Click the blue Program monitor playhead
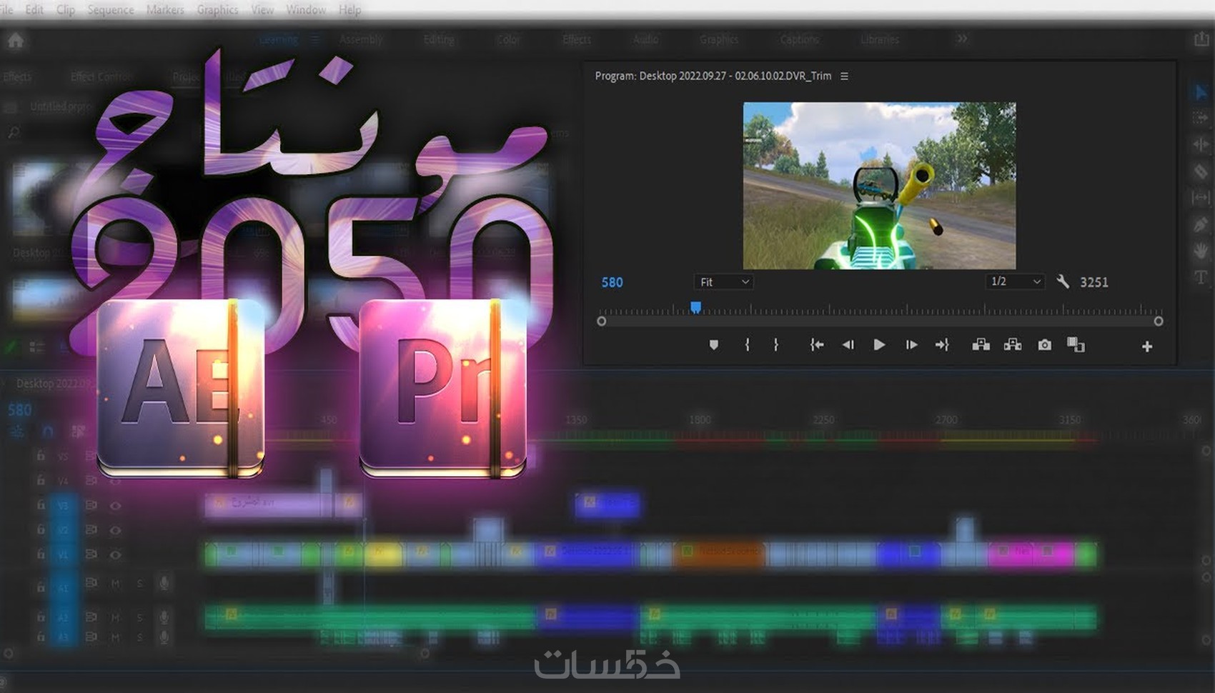Viewport: 1215px width, 693px height. click(695, 307)
